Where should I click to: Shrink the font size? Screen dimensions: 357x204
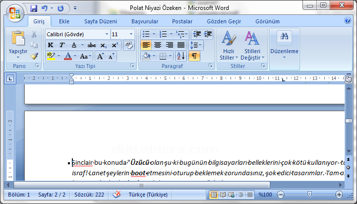tap(111, 56)
